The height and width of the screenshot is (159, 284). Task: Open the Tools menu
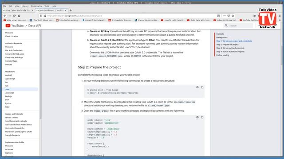(x=47, y=6)
